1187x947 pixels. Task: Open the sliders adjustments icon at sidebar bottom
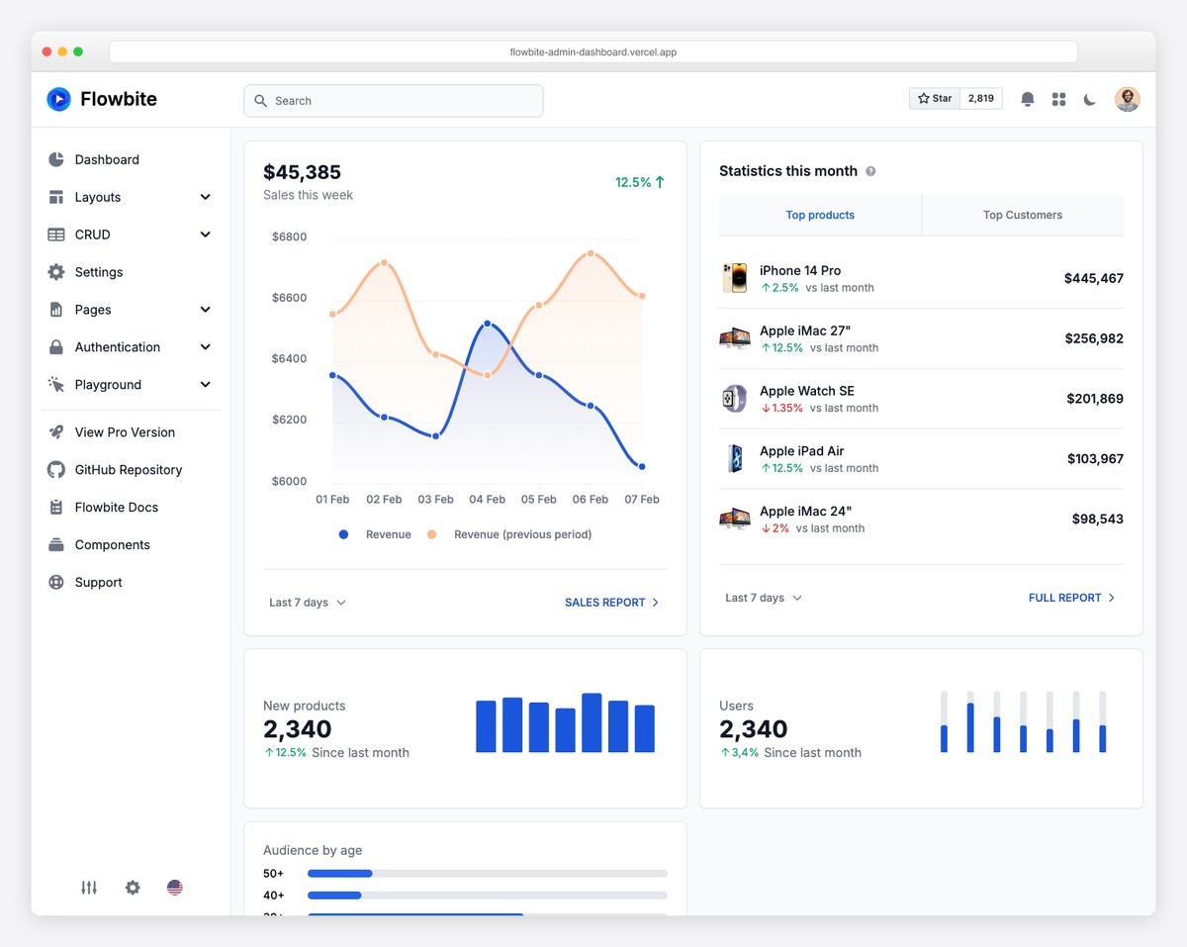pyautogui.click(x=88, y=888)
